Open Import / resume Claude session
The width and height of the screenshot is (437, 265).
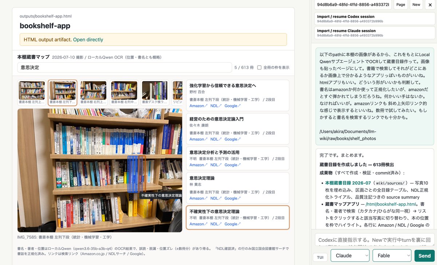pyautogui.click(x=375, y=33)
